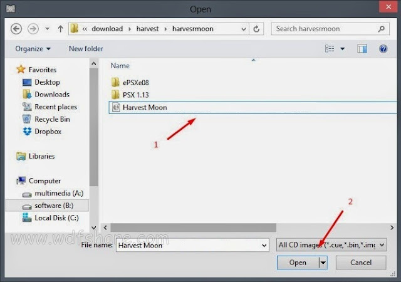Click the horizontal scrollbar thumb

194,227
